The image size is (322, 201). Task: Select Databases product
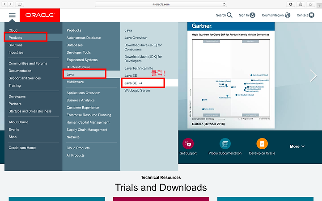[75, 45]
